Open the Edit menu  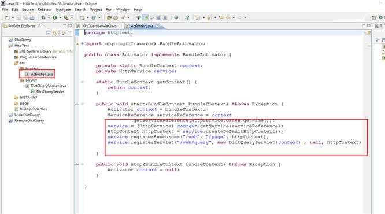[x=14, y=10]
